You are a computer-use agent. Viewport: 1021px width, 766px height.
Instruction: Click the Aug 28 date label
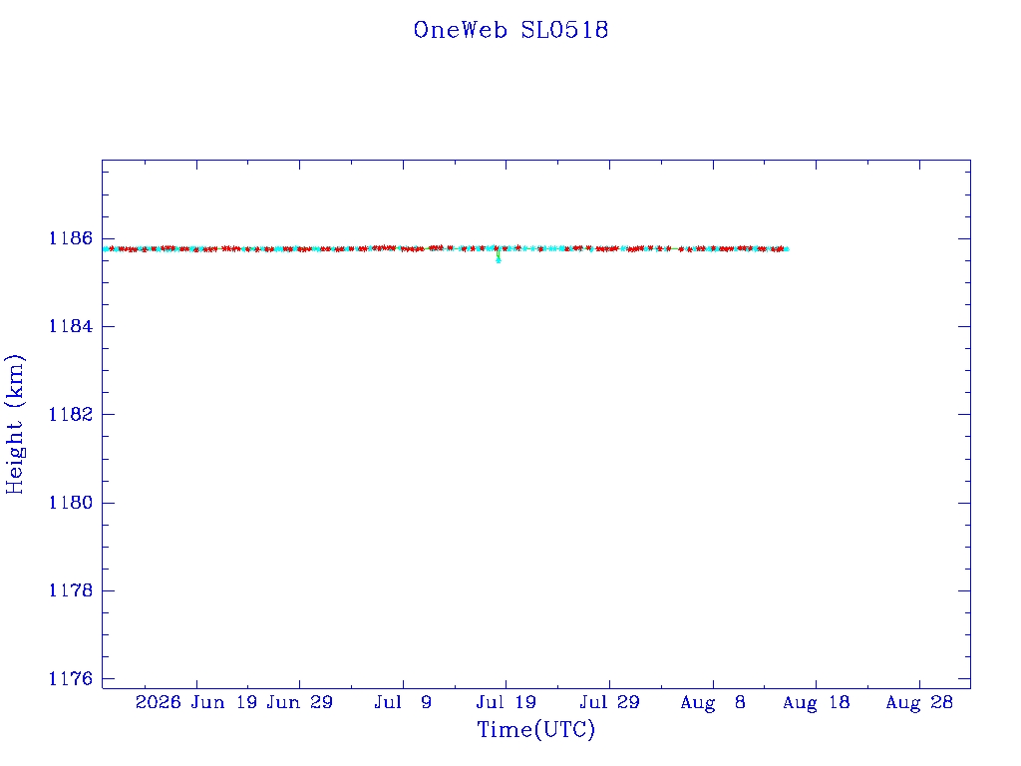click(919, 702)
